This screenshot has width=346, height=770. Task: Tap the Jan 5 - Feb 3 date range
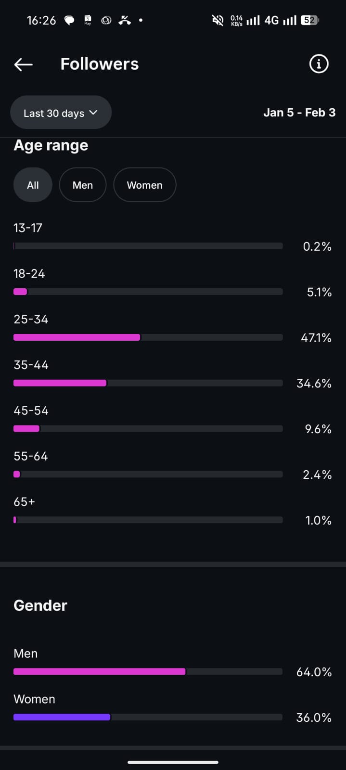(299, 113)
